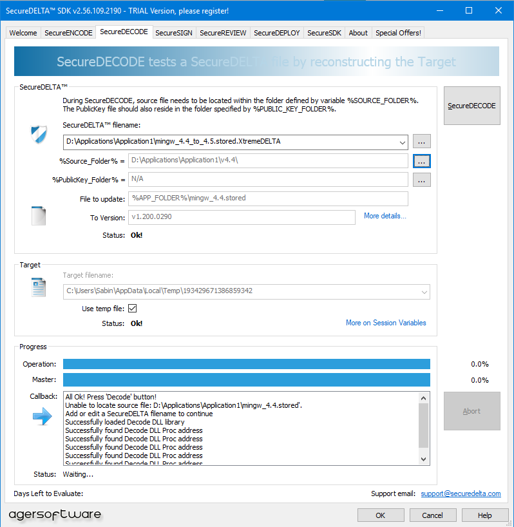Open the Special Offers! tab

(398, 33)
